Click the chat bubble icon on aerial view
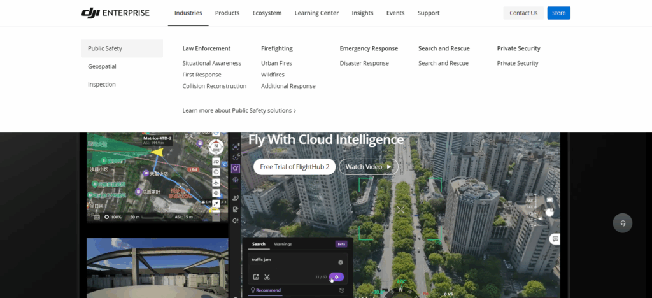 555,239
